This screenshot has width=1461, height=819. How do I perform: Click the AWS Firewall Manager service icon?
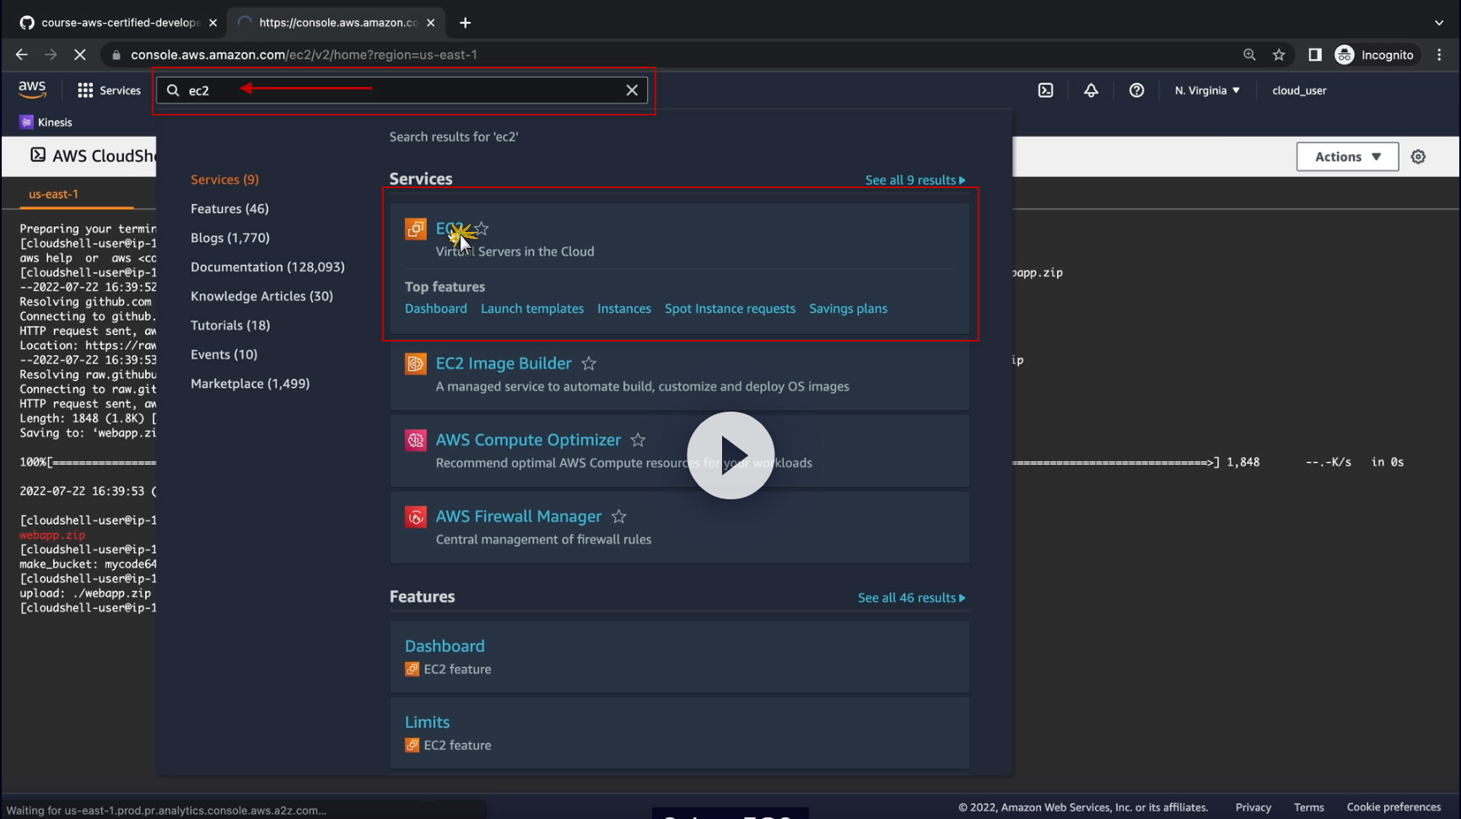click(x=416, y=517)
